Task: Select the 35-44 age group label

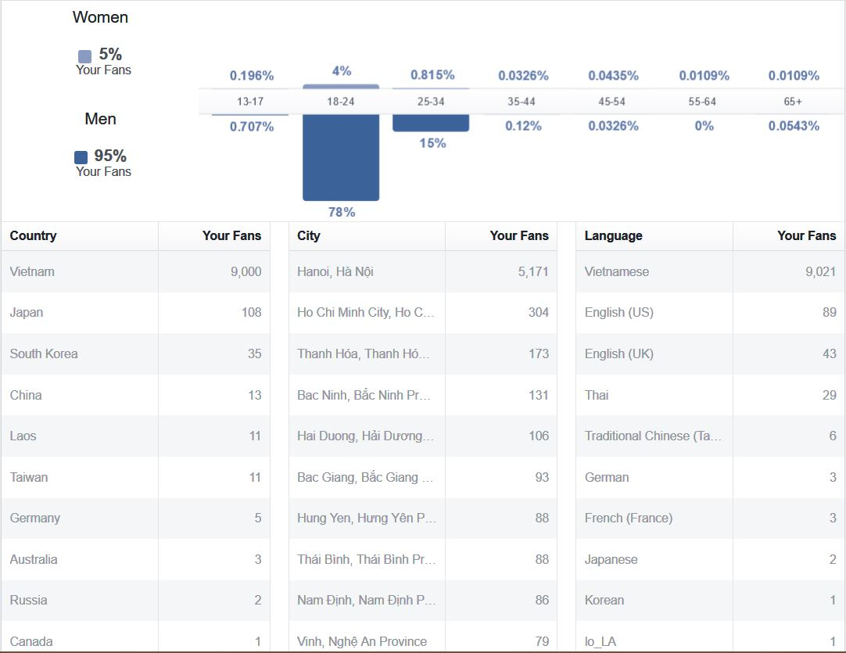Action: pos(522,102)
